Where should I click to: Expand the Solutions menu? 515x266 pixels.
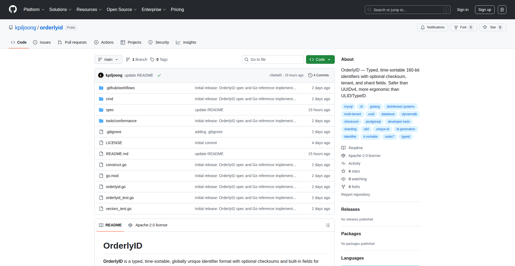coord(60,10)
